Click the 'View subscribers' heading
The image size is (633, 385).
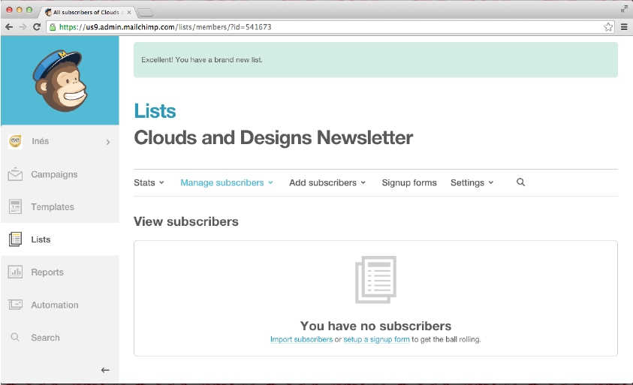186,221
